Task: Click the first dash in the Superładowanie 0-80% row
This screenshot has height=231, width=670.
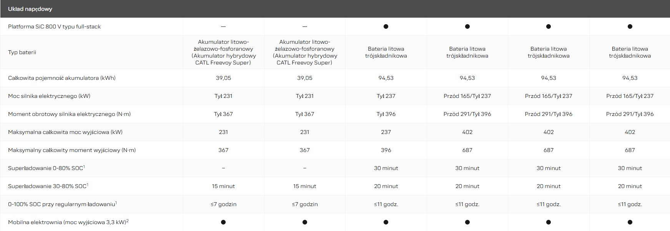Action: pyautogui.click(x=223, y=168)
